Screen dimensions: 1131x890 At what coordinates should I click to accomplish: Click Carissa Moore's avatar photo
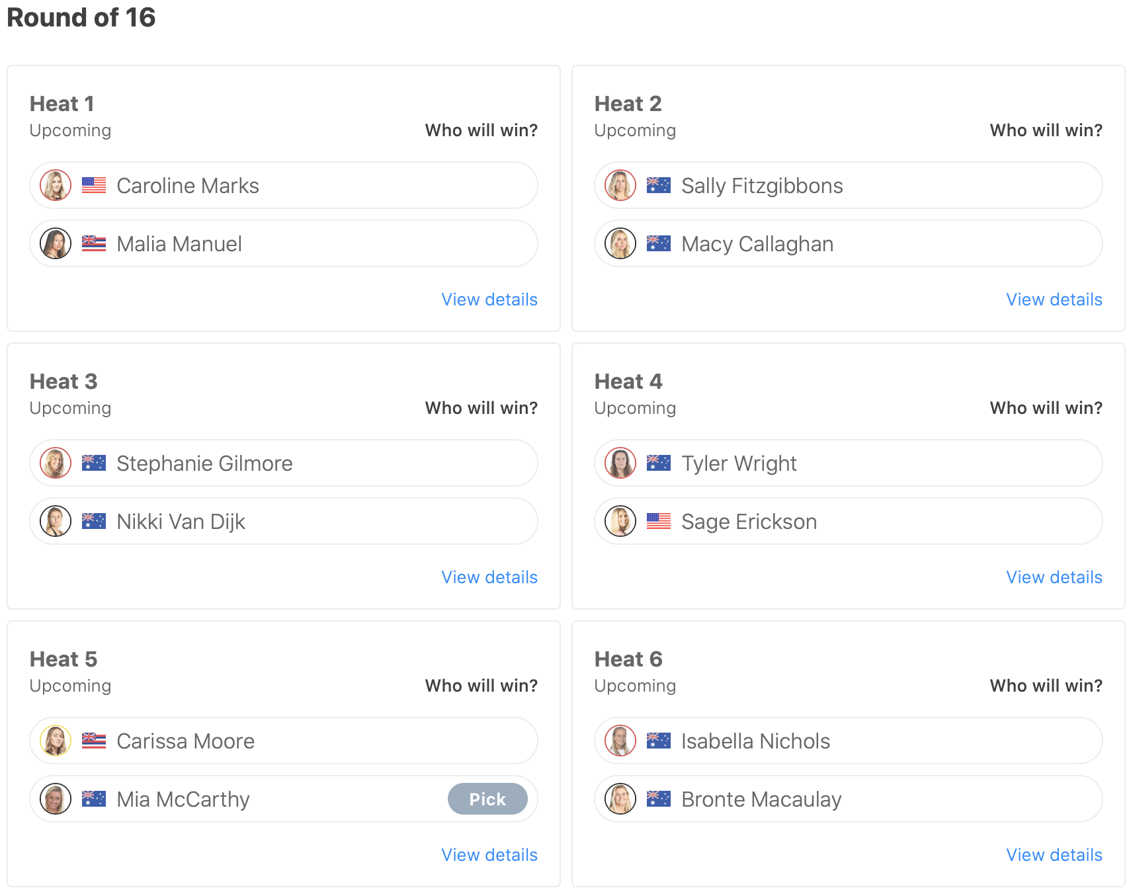coord(56,741)
